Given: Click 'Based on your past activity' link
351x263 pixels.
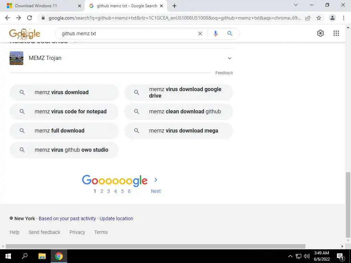Looking at the screenshot, I should pyautogui.click(x=67, y=218).
